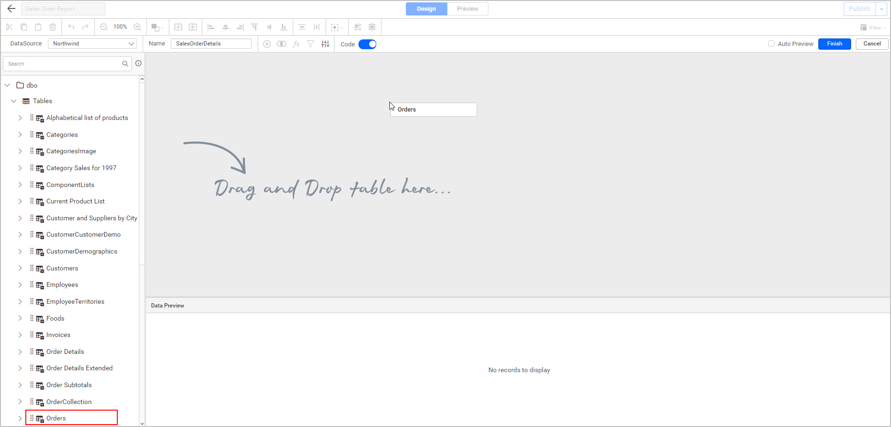The height and width of the screenshot is (427, 891).
Task: Click the table list scrollbar down arrow
Action: (142, 423)
